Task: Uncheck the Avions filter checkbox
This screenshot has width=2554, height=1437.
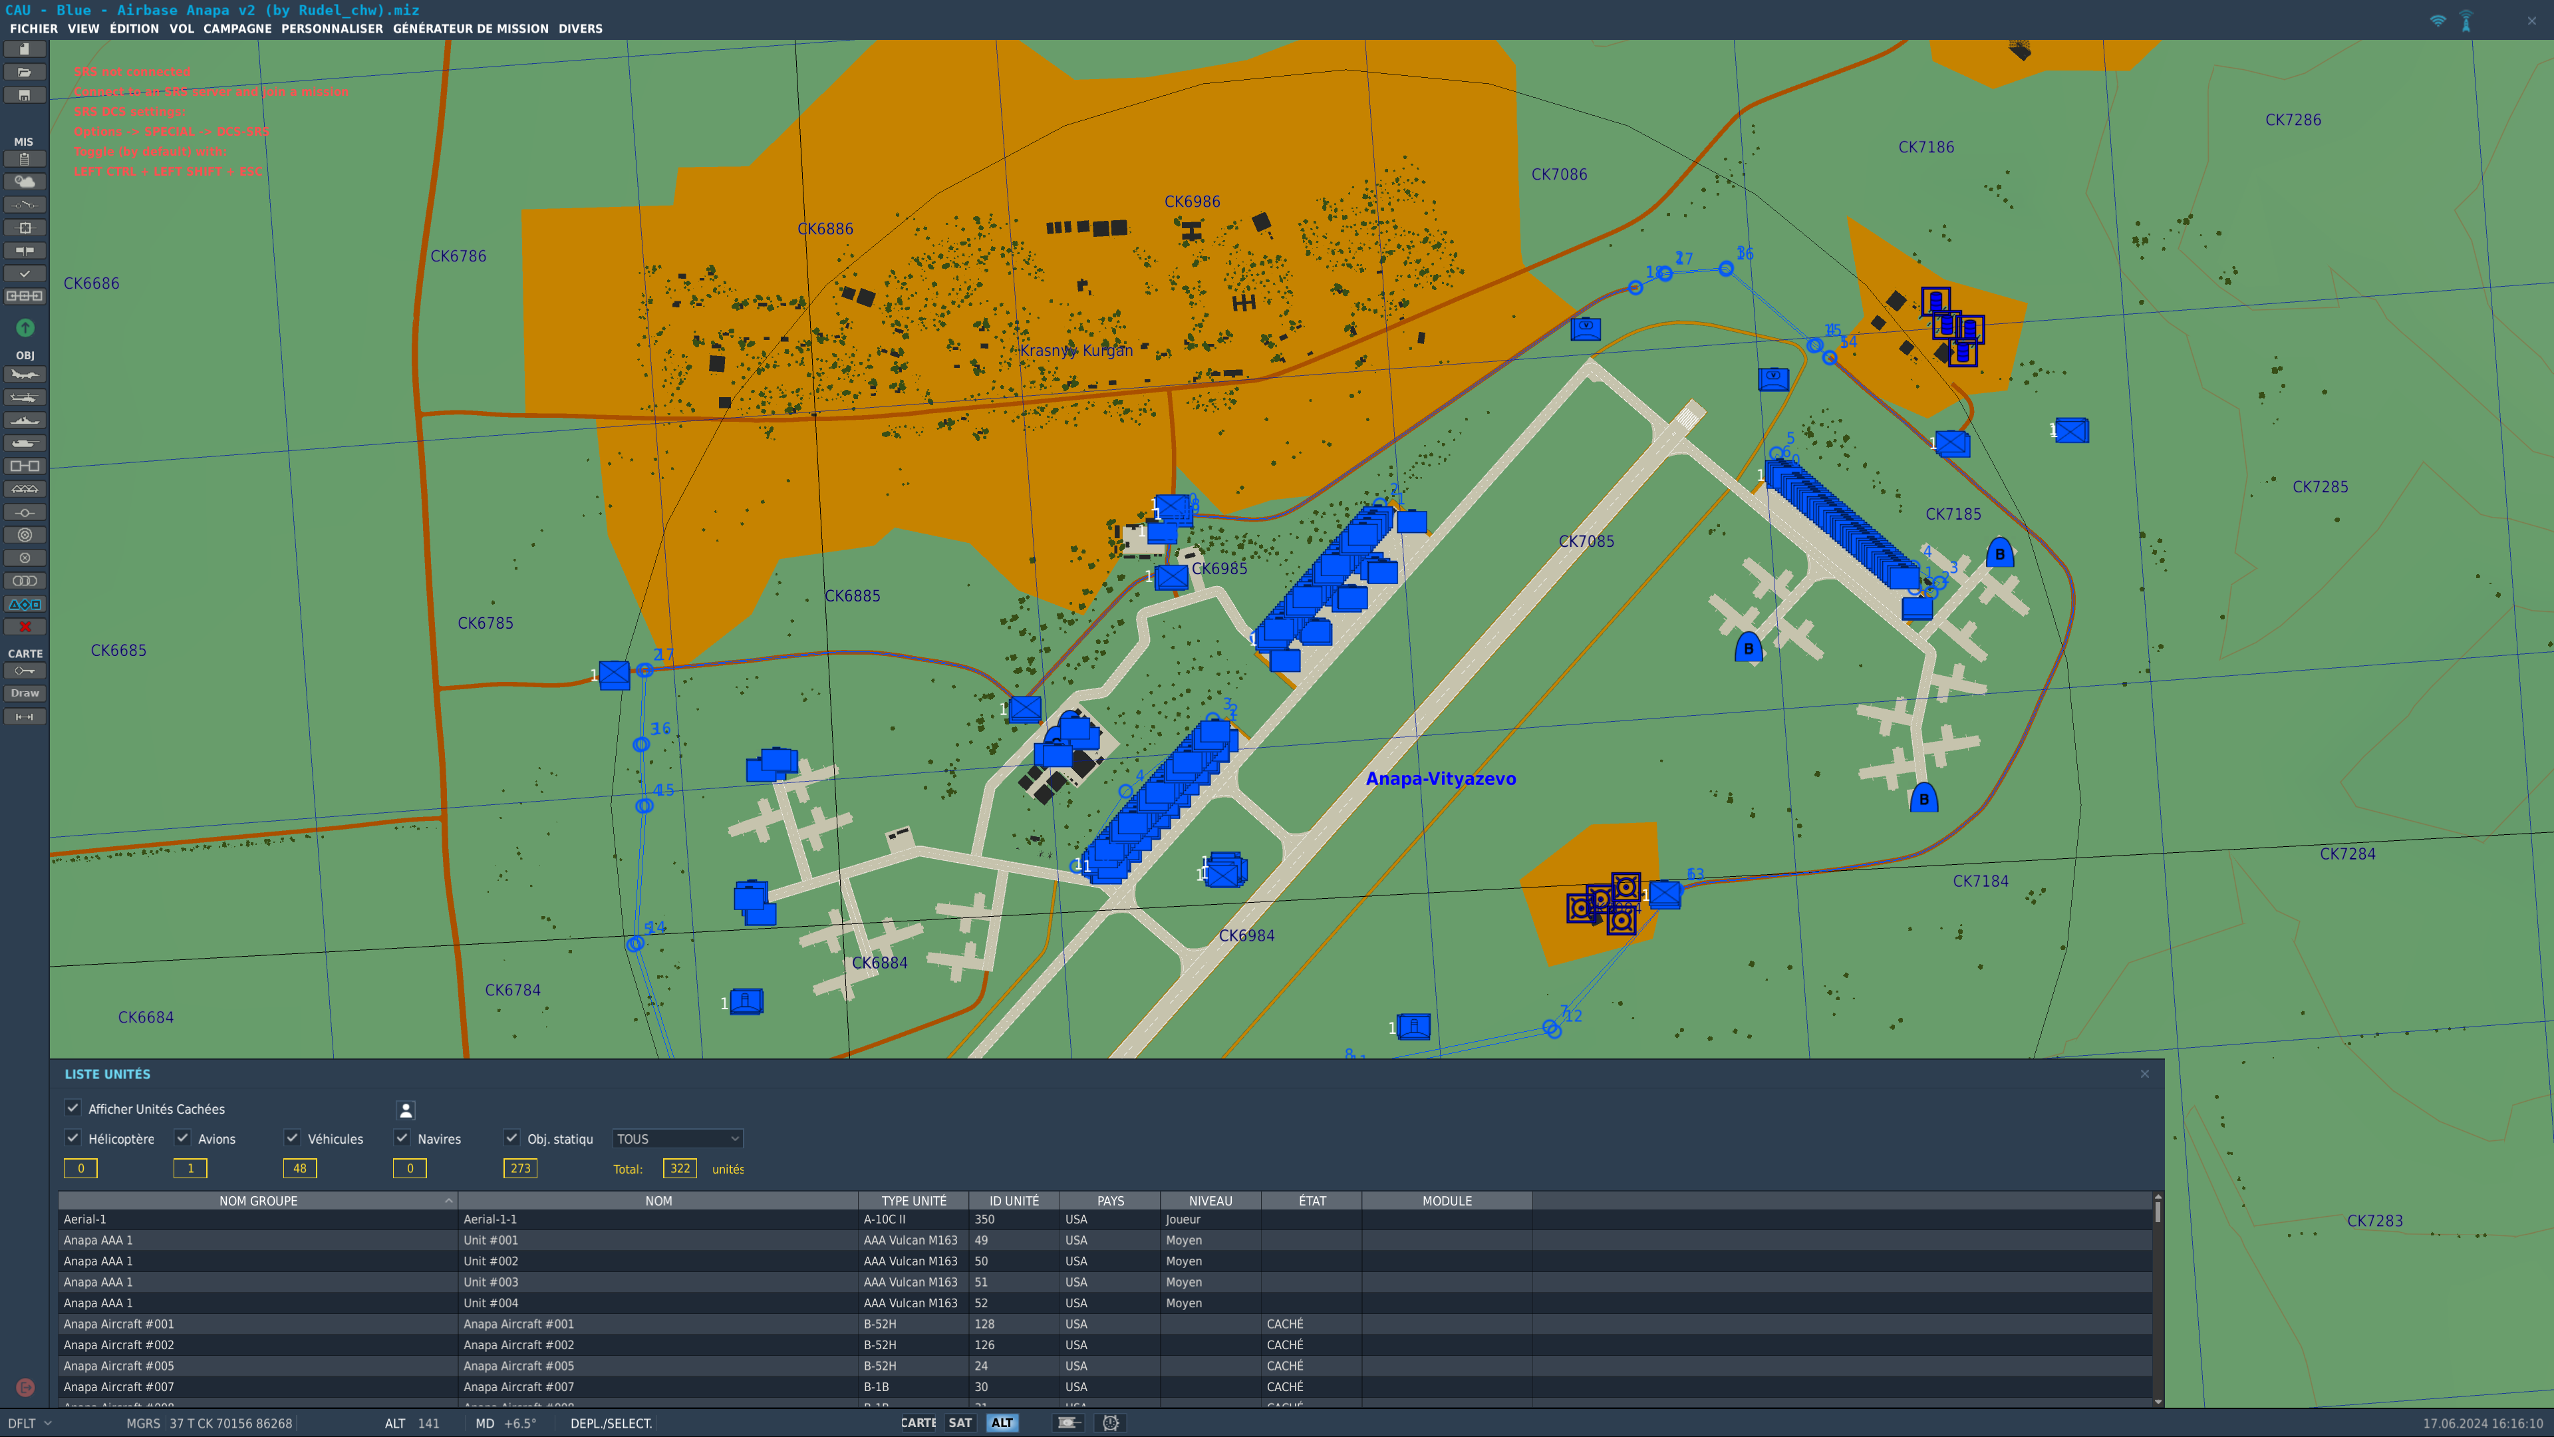Action: (182, 1138)
